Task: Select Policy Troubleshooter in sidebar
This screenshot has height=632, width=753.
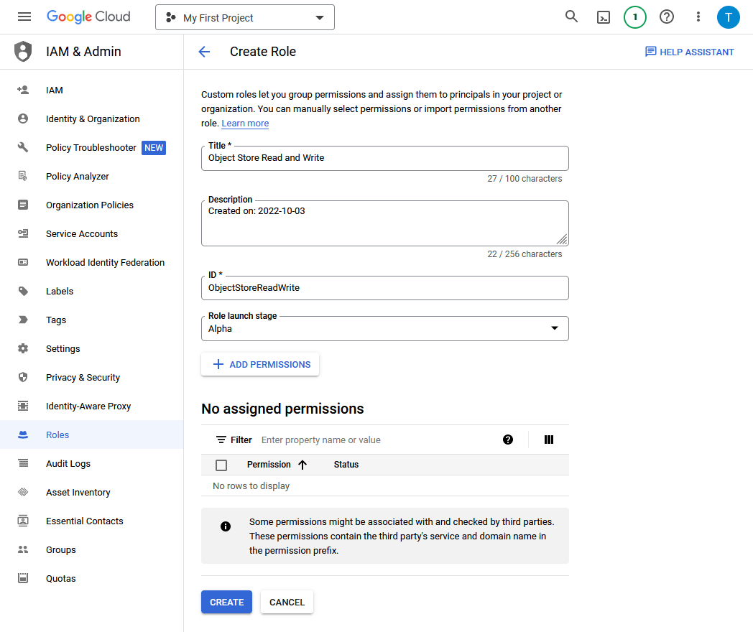Action: point(91,147)
